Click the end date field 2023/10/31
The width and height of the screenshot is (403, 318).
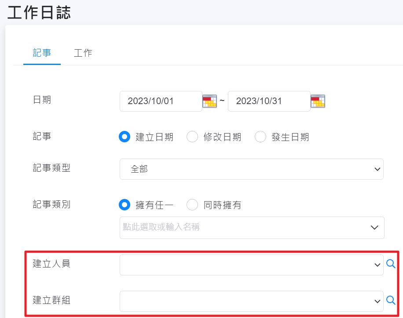(269, 101)
